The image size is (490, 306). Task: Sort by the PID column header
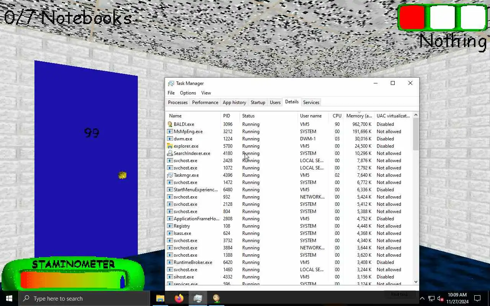tap(230, 116)
